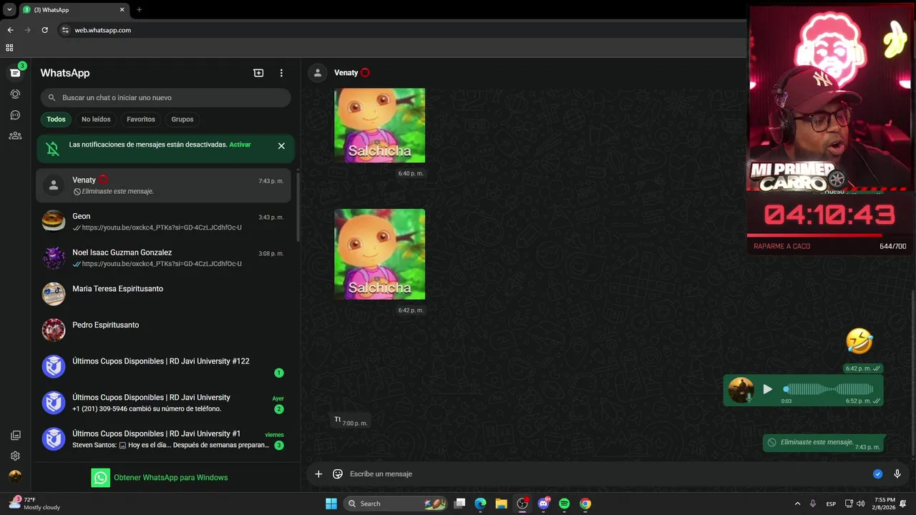Open WhatsApp settings gear in sidebar
The height and width of the screenshot is (515, 916).
point(15,456)
